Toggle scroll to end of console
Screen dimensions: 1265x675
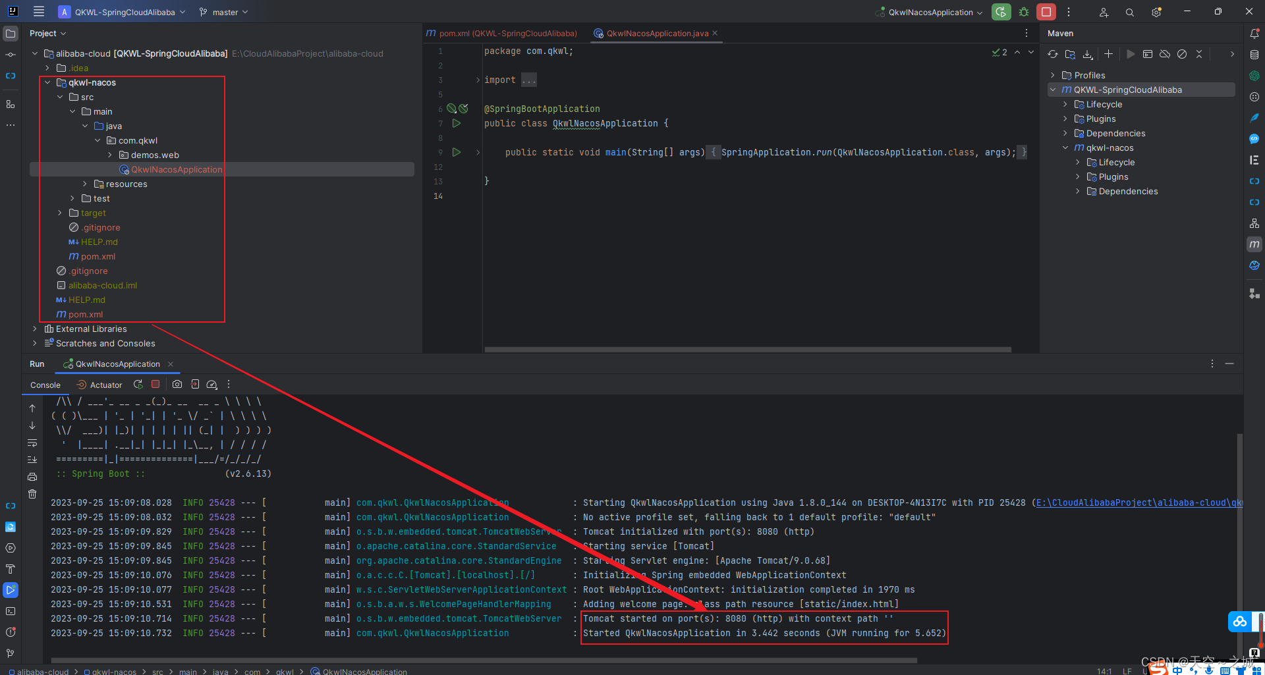(x=32, y=460)
